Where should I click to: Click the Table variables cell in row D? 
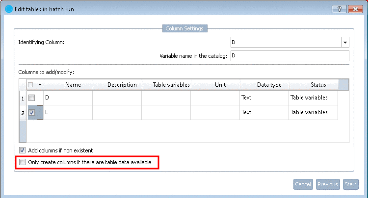(x=166, y=98)
